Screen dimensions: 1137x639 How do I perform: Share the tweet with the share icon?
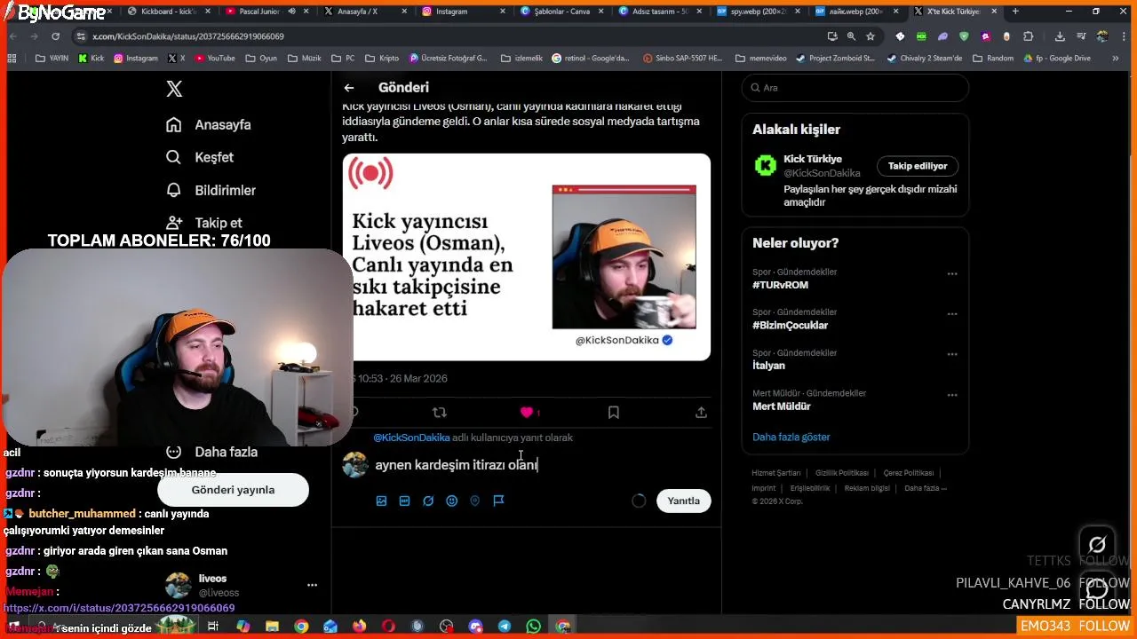pos(701,412)
